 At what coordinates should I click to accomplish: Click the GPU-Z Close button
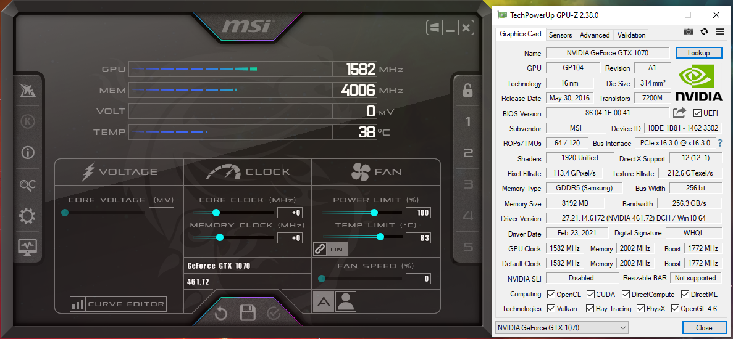pyautogui.click(x=704, y=328)
